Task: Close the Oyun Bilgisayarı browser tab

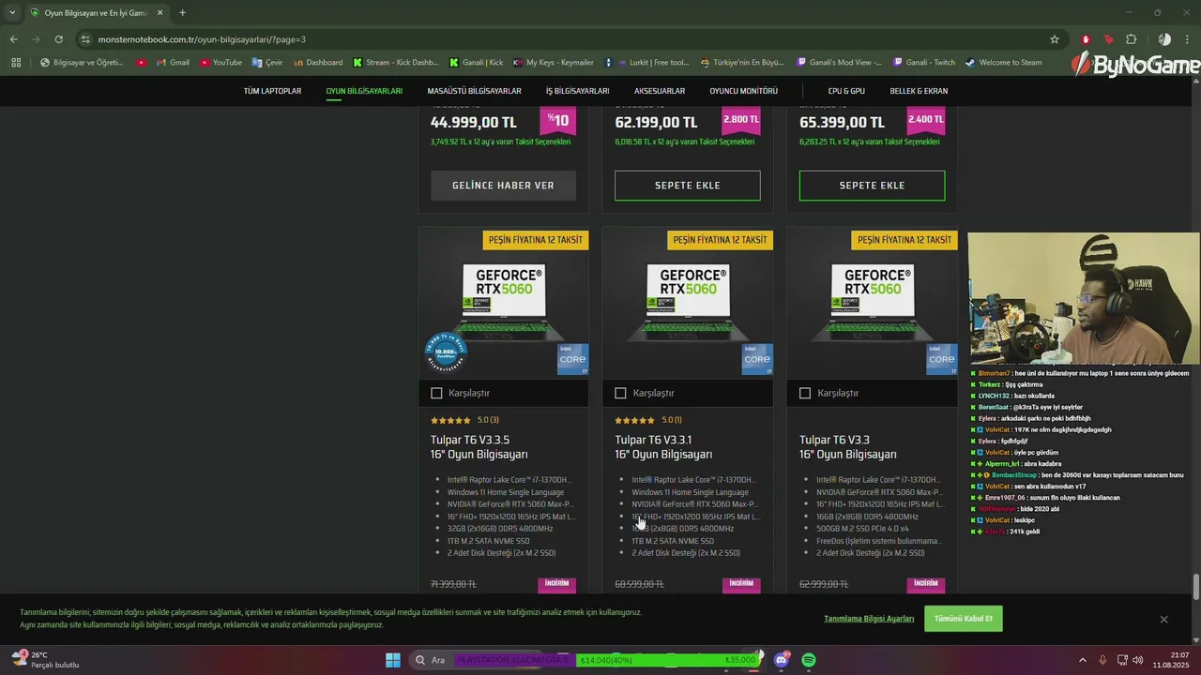Action: 160,13
